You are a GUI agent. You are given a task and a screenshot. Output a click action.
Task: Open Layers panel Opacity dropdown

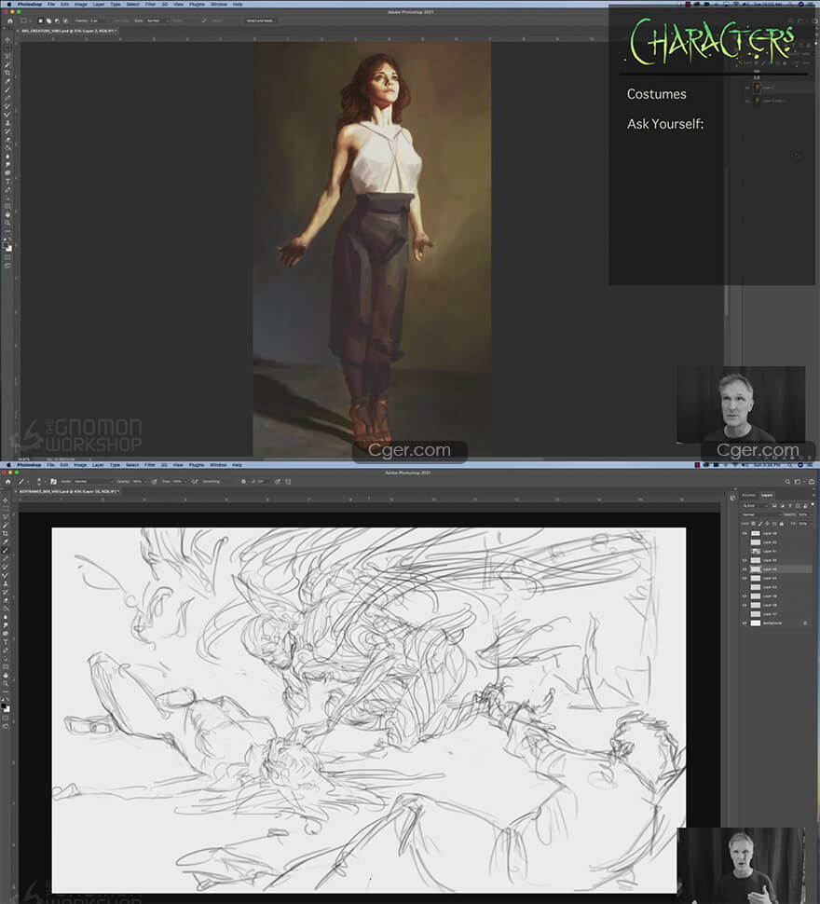click(x=811, y=514)
